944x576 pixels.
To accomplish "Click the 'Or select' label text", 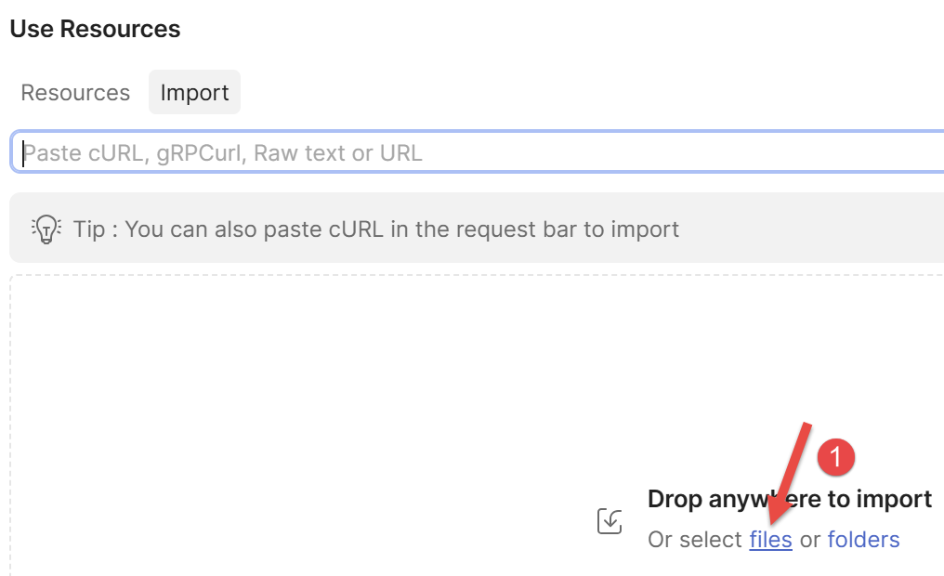I will [695, 539].
